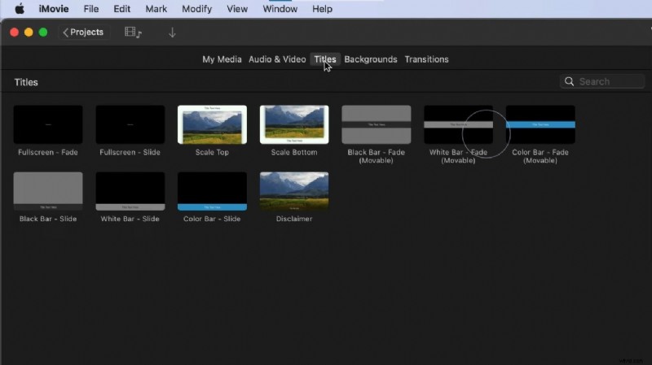The width and height of the screenshot is (652, 365).
Task: Pick the Color Bar - Fade (Movable) title
Action: pos(540,124)
